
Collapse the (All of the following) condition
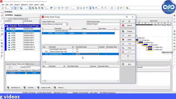tap(43, 31)
